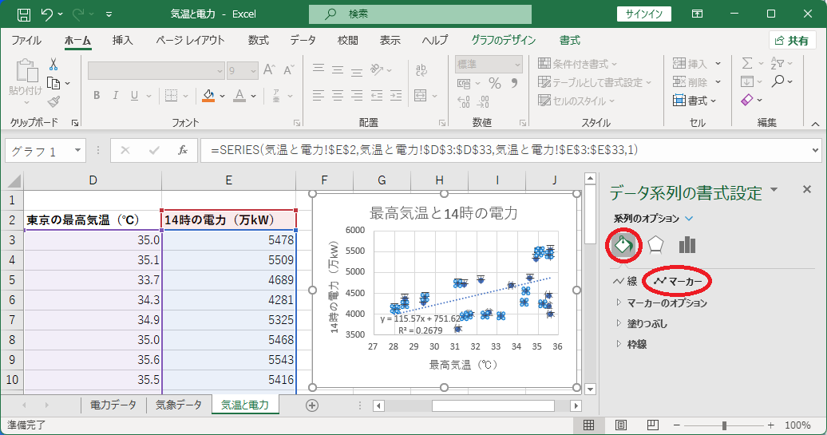The width and height of the screenshot is (827, 435).
Task: Click the Find and Select magnifier icon
Action: click(778, 81)
